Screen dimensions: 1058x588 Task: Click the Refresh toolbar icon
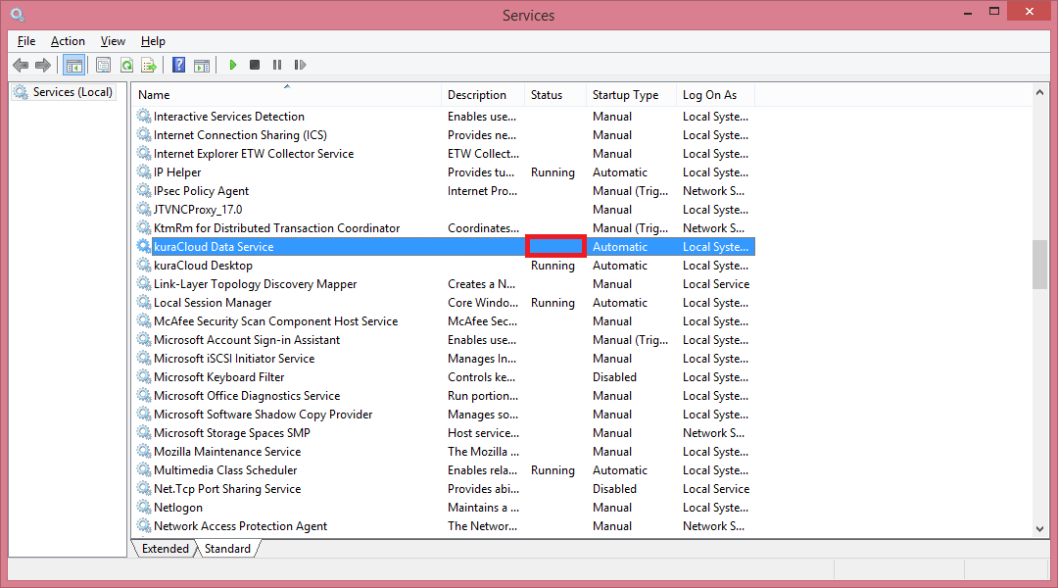coord(126,65)
